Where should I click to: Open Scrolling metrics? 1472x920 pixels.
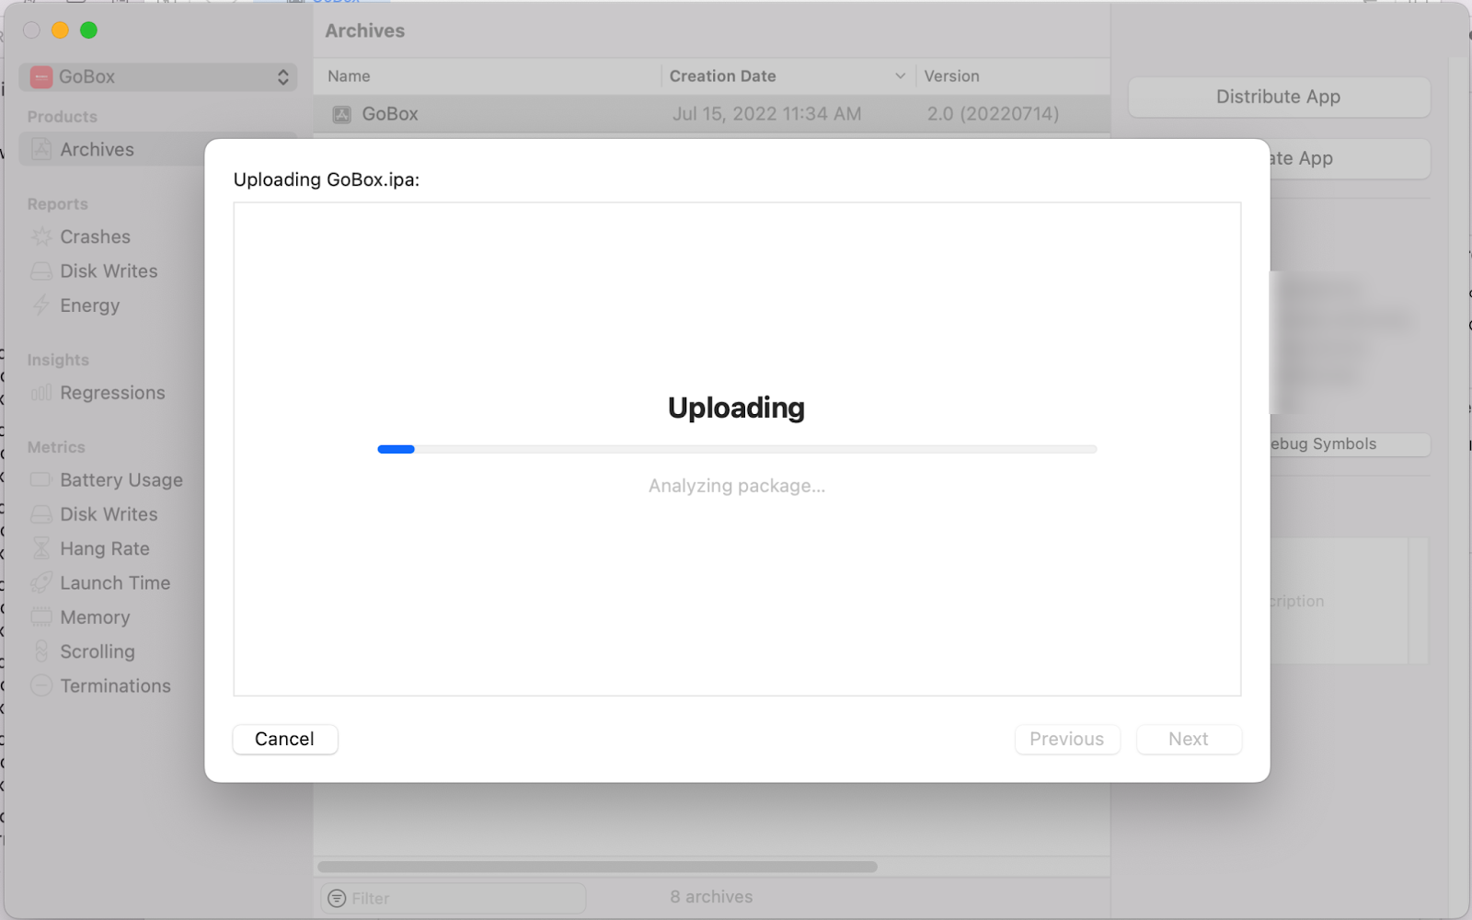[x=98, y=651]
